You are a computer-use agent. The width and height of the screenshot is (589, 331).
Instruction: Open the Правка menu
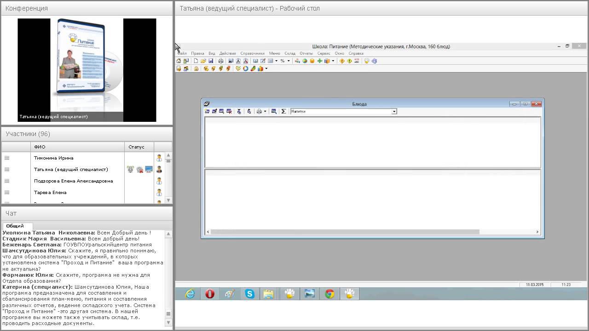tap(197, 53)
